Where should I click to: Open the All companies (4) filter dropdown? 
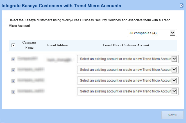152,33
